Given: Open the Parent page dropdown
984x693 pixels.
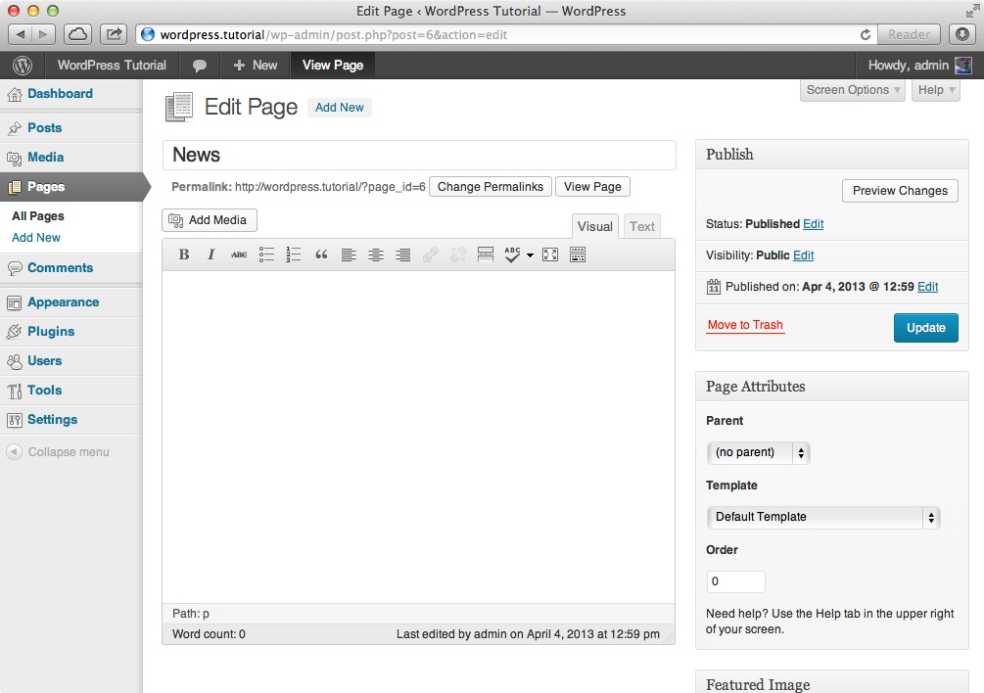Looking at the screenshot, I should [758, 453].
